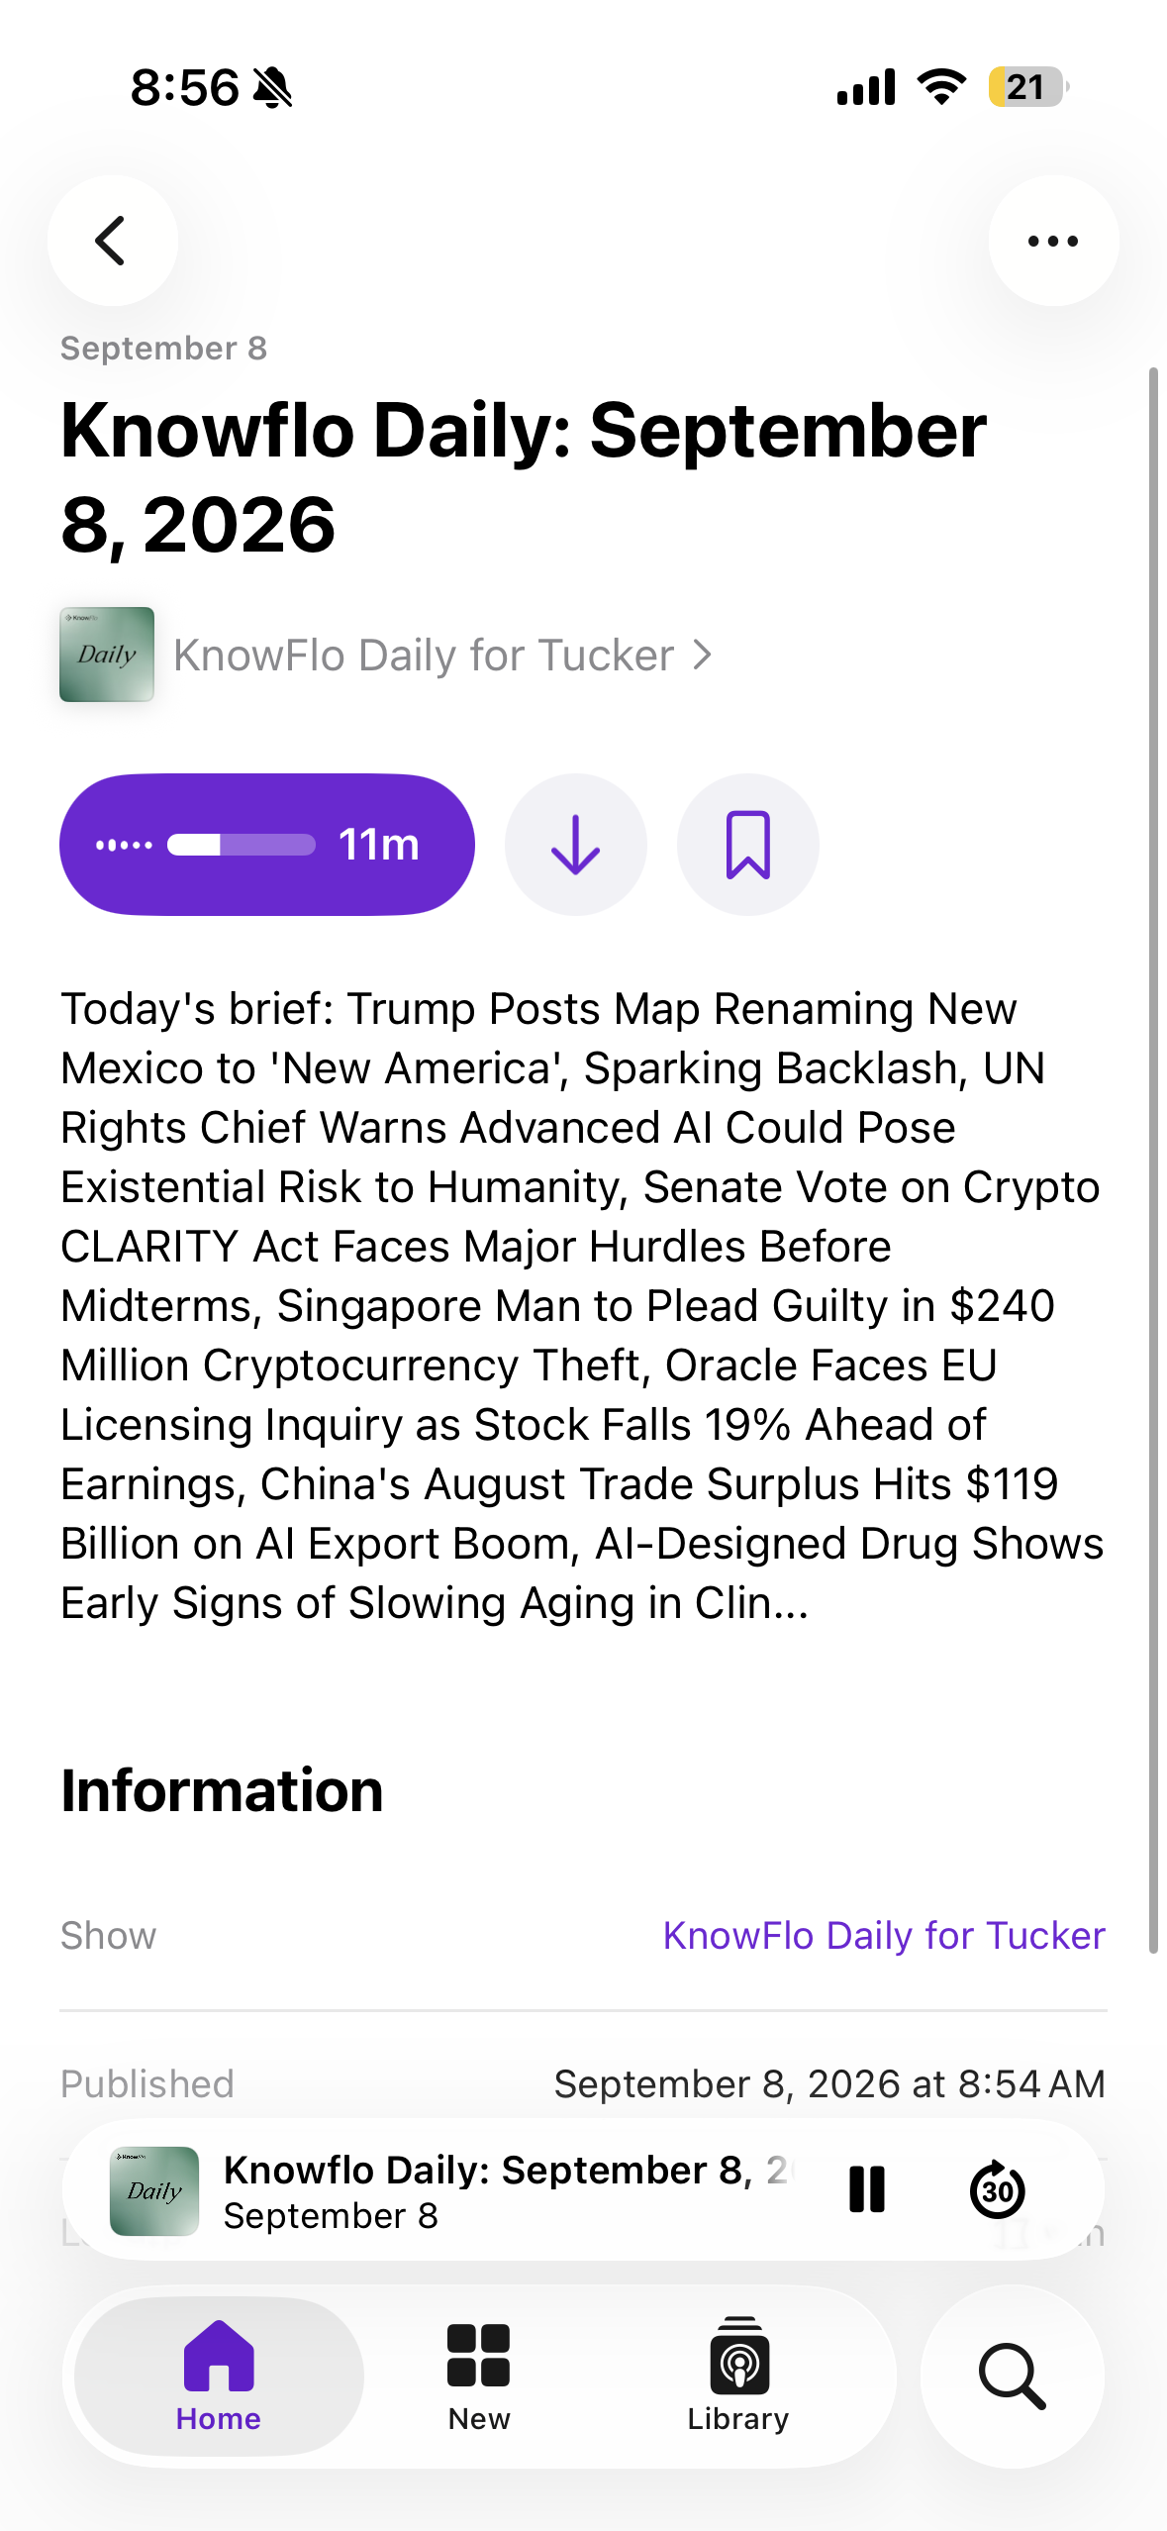Tap the KnowFlo Daily show artwork thumbnail
The image size is (1167, 2531).
(107, 655)
